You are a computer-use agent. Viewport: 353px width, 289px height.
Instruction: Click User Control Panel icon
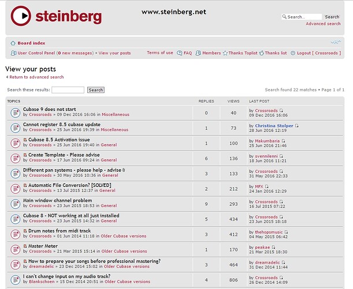pyautogui.click(x=13, y=53)
